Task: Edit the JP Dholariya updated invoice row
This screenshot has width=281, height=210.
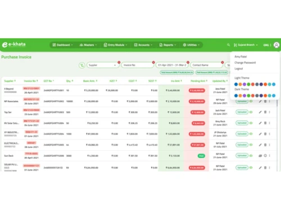Action: 260,134
